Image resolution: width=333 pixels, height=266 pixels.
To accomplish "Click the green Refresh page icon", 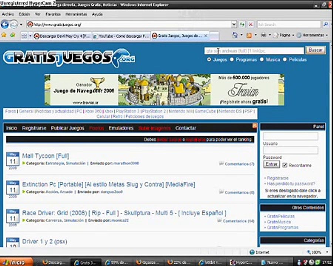I will pos(242,25).
